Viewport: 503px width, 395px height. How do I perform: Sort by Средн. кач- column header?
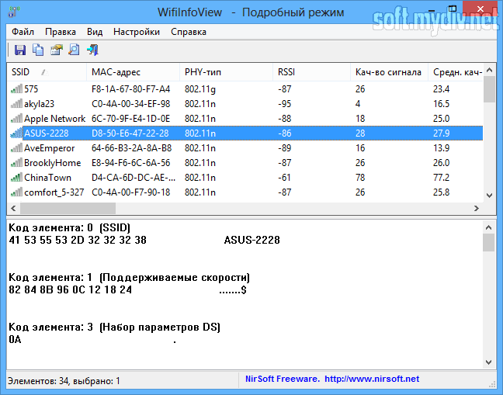pos(456,72)
